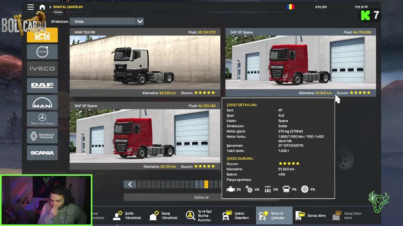
Task: Click the 370 bg (270kW) engine power
Action: point(291,131)
